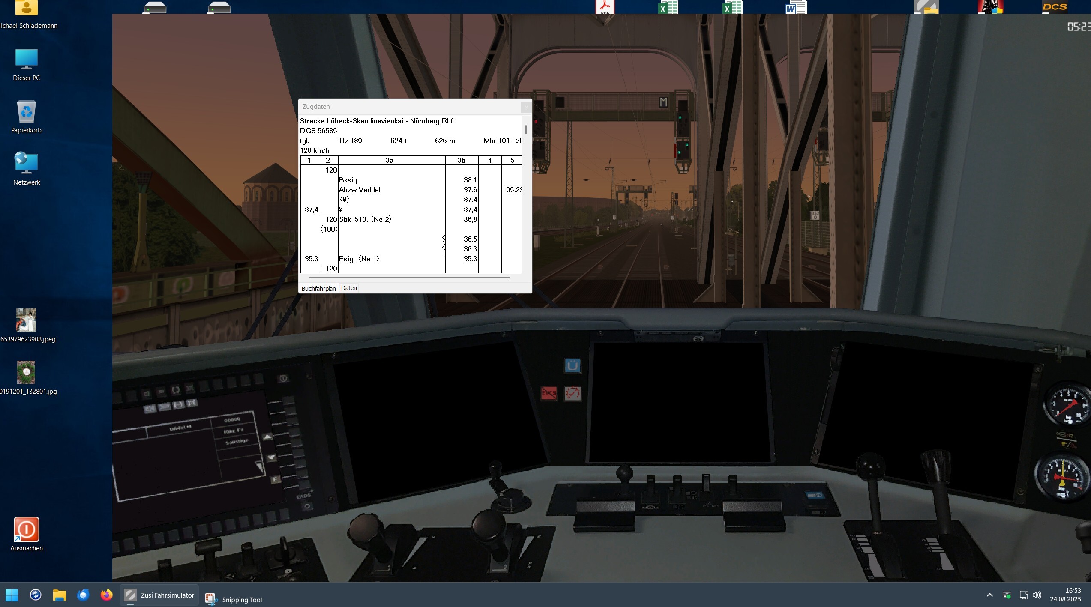
Task: Open Dieser PC desktop icon
Action: coord(27,60)
